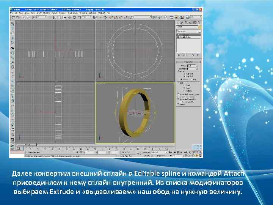Viewport: 273px width, 205px height.
Task: Click the Maximize Viewport toggle icon
Action: 200,155
